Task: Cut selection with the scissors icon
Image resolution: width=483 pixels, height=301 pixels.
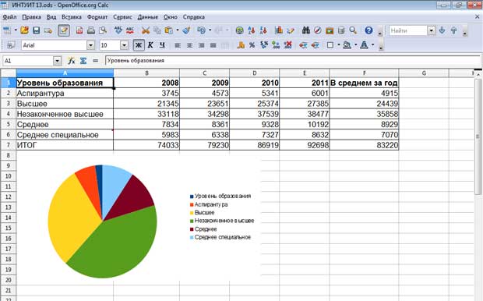Action: point(146,30)
